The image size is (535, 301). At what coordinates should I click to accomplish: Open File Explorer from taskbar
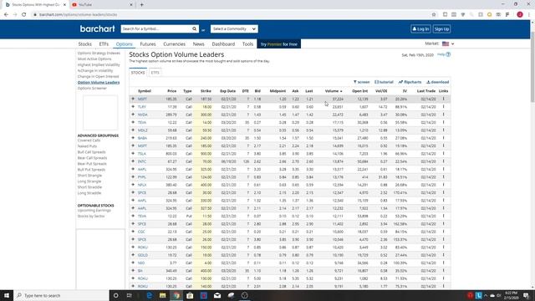pos(163,295)
